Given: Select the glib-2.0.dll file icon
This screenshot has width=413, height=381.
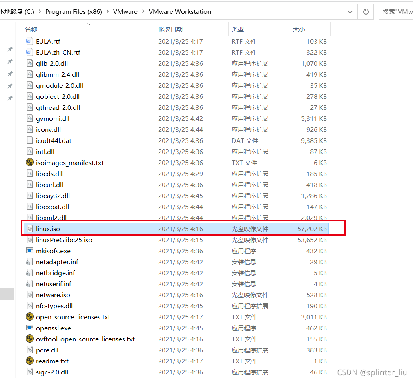Looking at the screenshot, I should (x=30, y=63).
